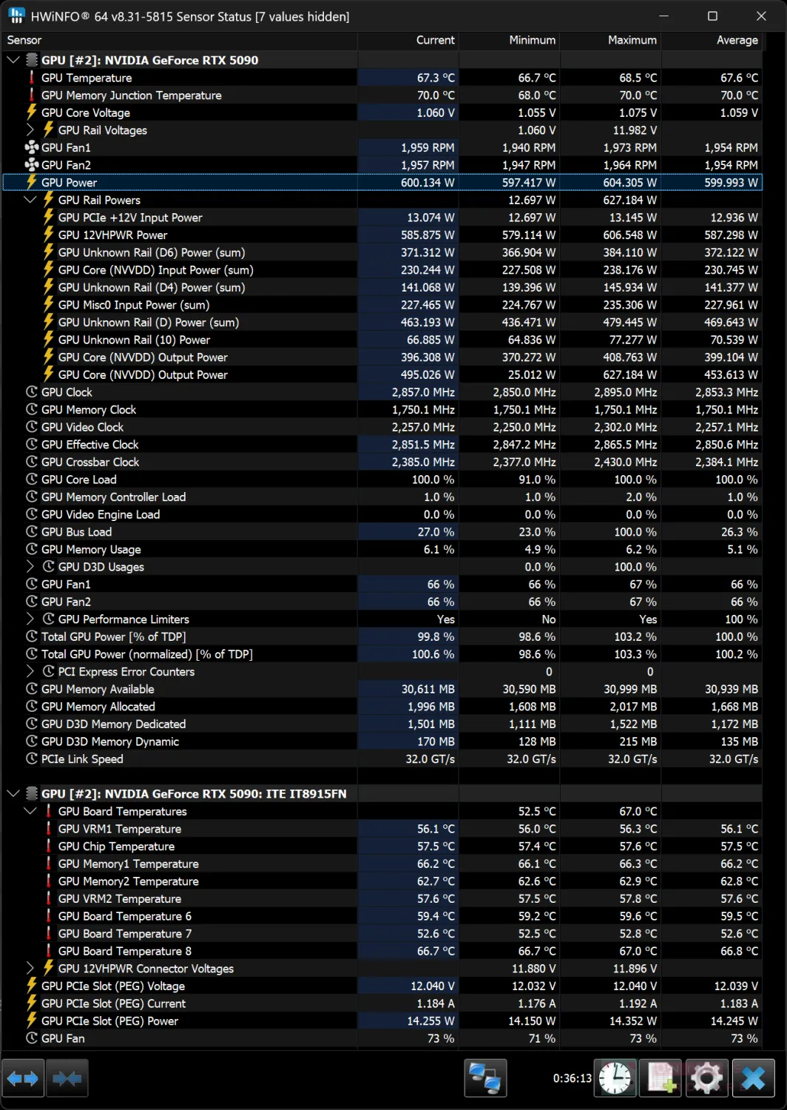Image resolution: width=787 pixels, height=1110 pixels.
Task: Click the expand columns arrows button
Action: [22, 1078]
